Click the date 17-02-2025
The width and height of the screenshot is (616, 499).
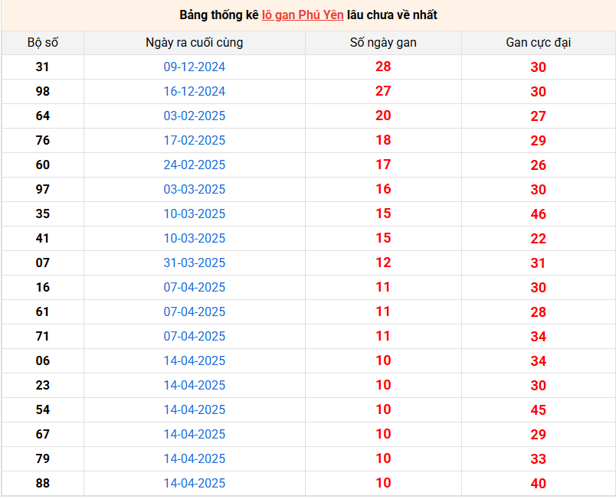pyautogui.click(x=195, y=141)
